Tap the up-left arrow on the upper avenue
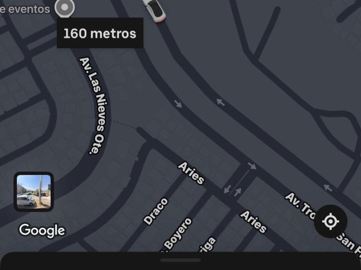 click(x=221, y=102)
